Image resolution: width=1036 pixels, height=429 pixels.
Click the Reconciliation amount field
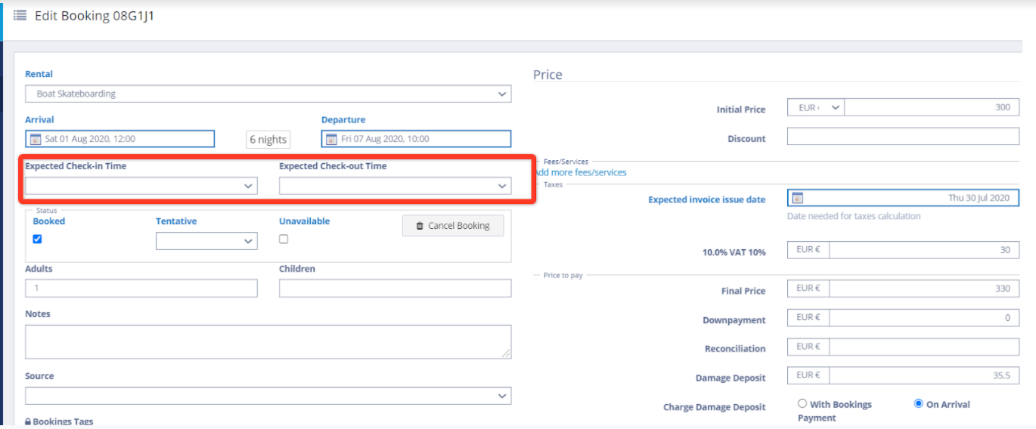(924, 347)
